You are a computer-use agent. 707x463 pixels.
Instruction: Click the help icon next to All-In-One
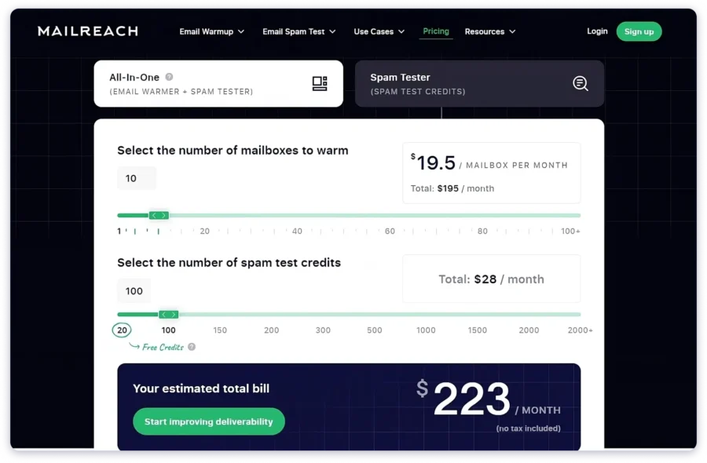coord(169,77)
